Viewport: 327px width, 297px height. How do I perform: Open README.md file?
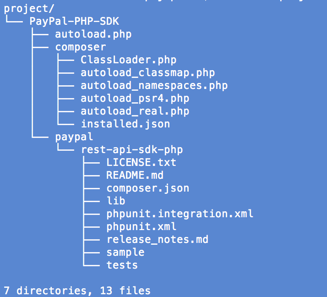click(x=135, y=176)
